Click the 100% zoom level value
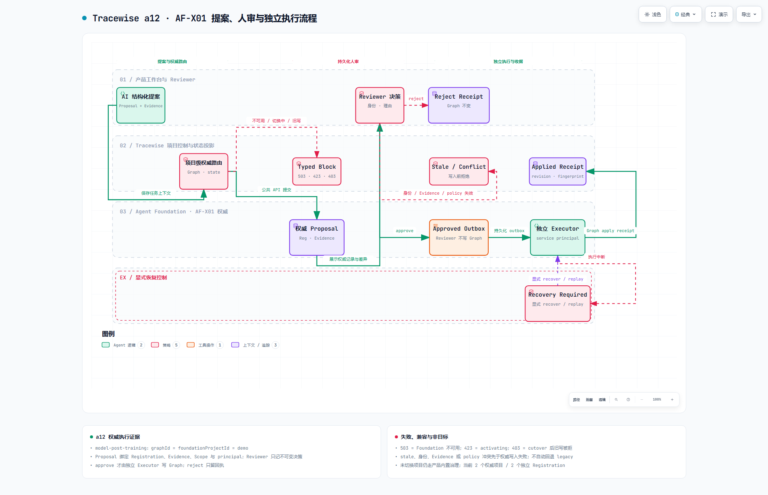 [657, 399]
